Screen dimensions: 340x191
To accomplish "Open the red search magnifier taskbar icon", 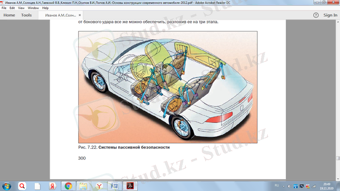I will point(22,186).
